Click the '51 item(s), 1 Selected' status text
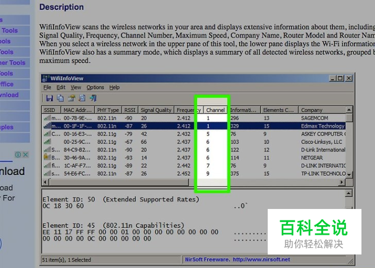 click(x=67, y=260)
